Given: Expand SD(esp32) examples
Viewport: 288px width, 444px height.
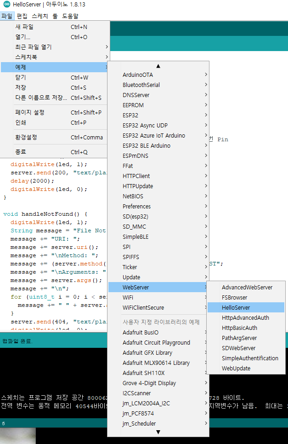Looking at the screenshot, I should 158,217.
